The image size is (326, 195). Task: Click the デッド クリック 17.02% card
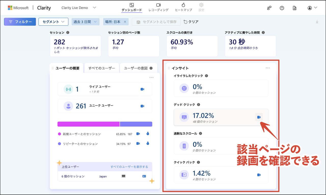(x=221, y=117)
